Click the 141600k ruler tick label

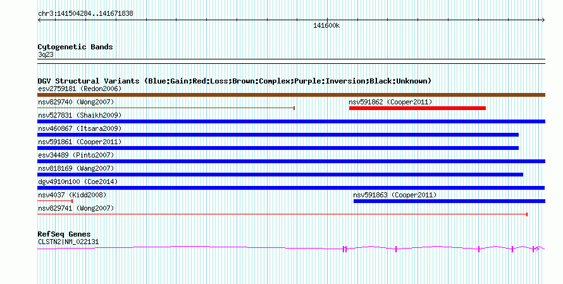(326, 25)
